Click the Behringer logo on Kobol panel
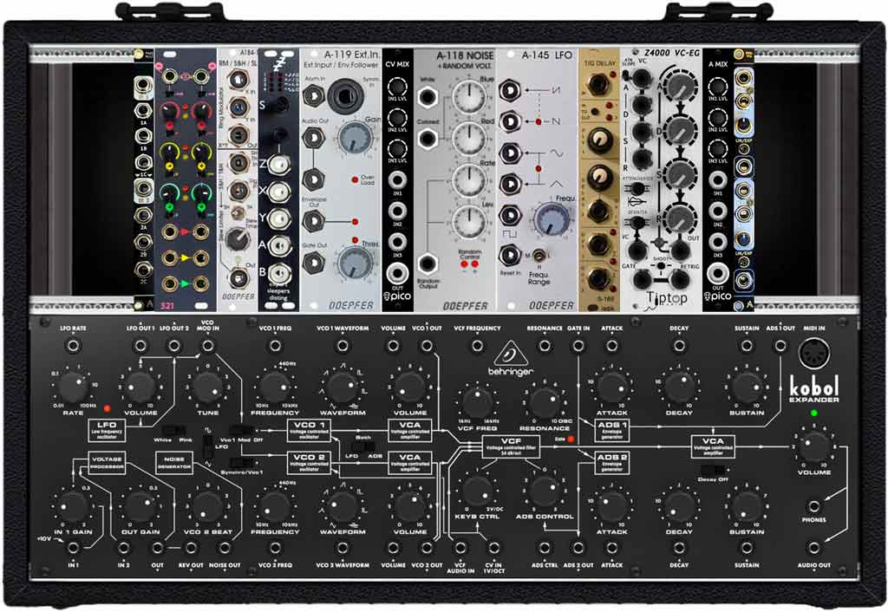Image resolution: width=888 pixels, height=612 pixels. 513,356
